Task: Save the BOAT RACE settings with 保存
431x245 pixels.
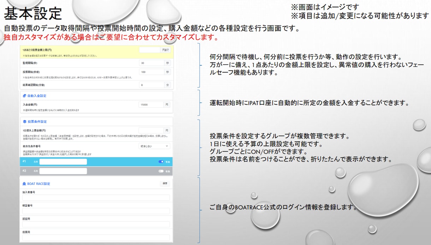Action: pyautogui.click(x=165, y=184)
